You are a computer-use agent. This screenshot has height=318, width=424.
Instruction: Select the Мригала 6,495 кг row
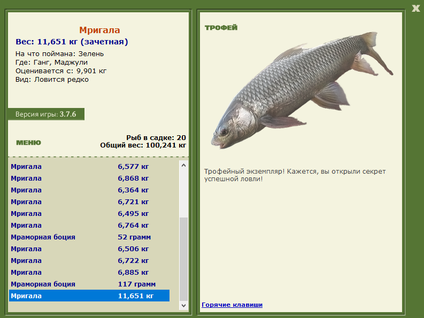(89, 214)
